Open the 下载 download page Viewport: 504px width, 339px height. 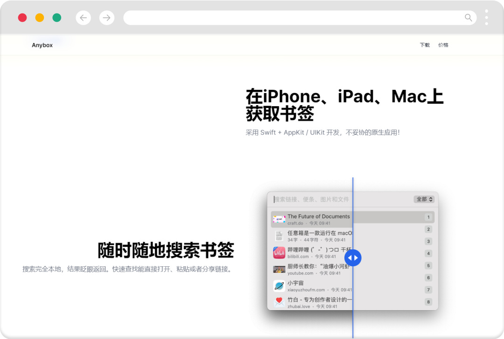[x=425, y=45]
